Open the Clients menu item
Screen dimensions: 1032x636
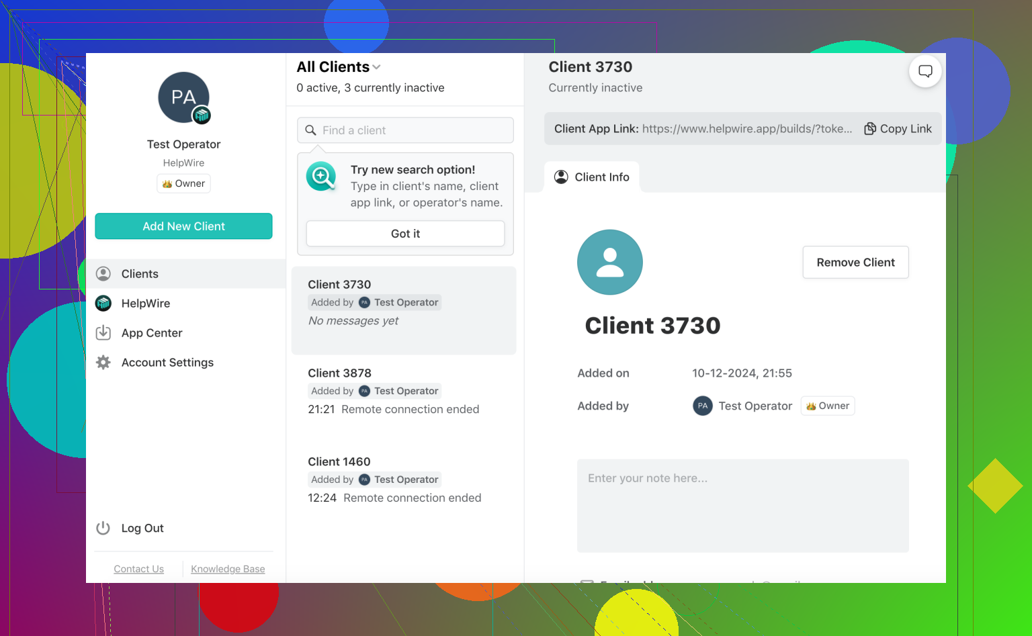click(185, 274)
